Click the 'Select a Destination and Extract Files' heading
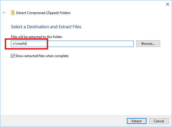 pyautogui.click(x=46, y=27)
